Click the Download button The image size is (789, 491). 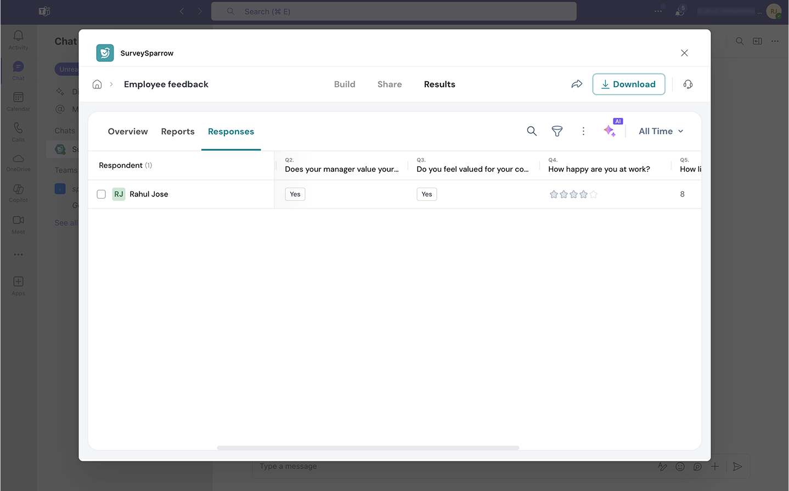(x=628, y=84)
